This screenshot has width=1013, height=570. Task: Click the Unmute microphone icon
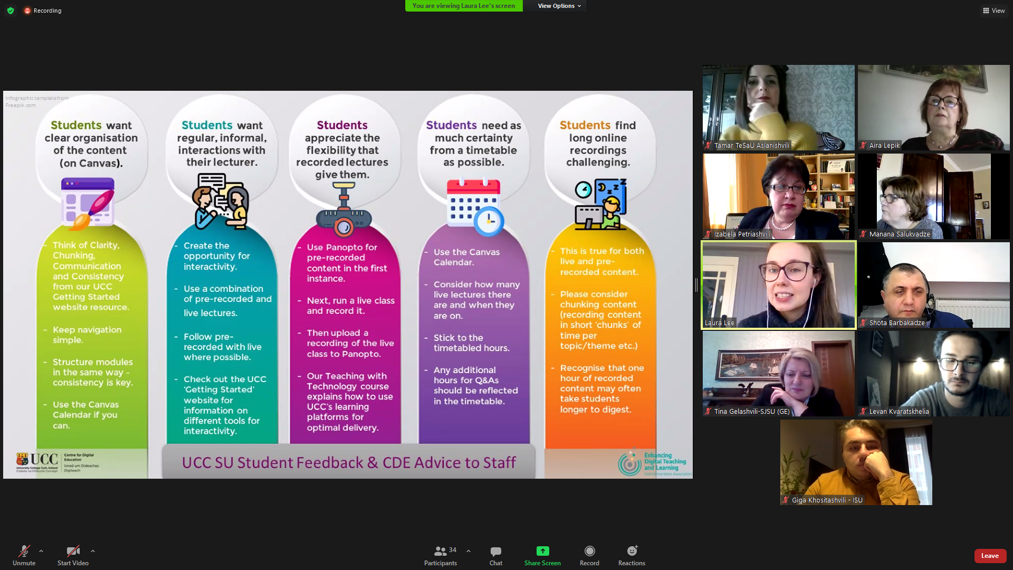tap(24, 551)
